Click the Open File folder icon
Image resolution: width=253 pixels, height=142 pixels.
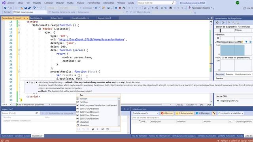[x=22, y=8]
